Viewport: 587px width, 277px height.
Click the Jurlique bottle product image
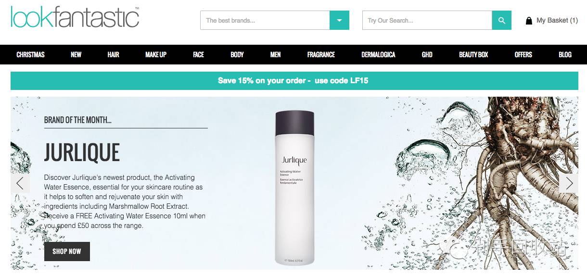click(294, 188)
